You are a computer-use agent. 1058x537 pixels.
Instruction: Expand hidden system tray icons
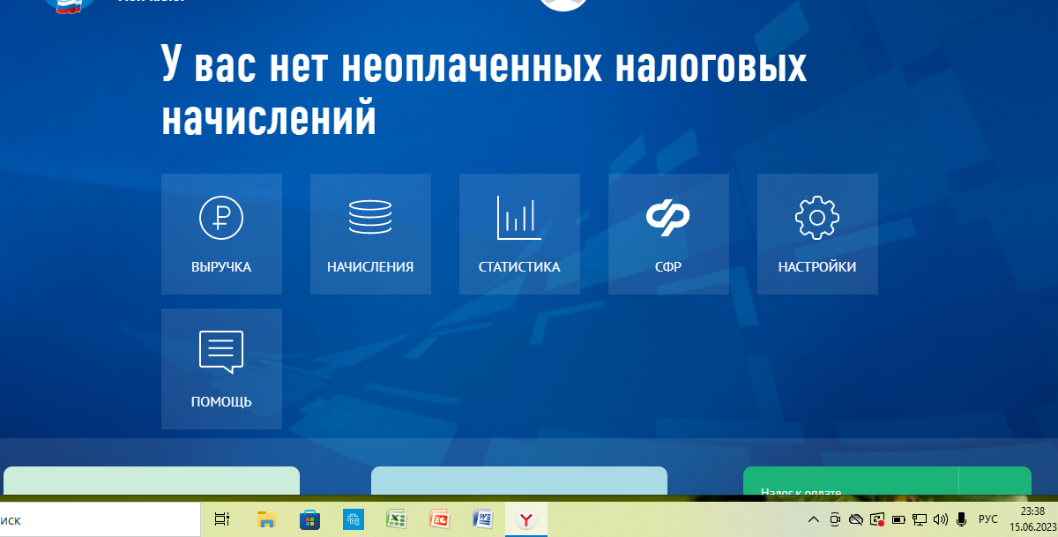click(x=811, y=520)
